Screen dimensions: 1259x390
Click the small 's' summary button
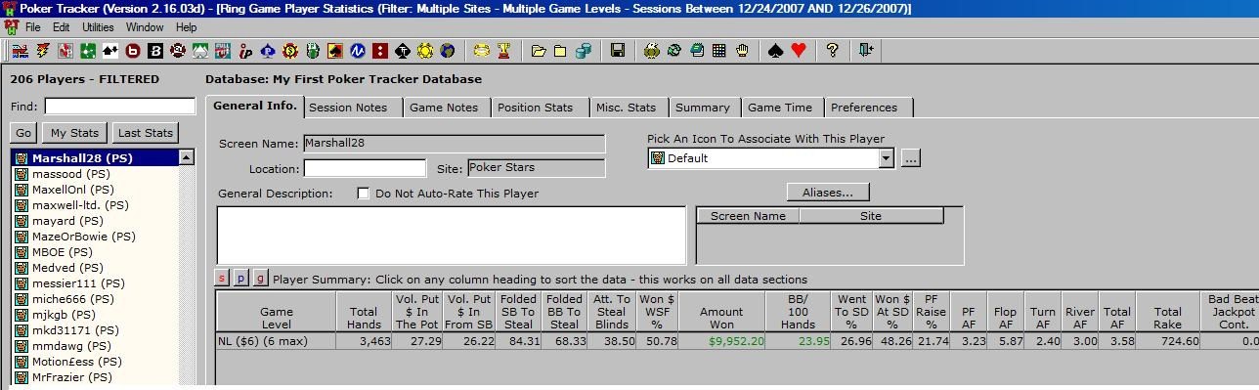pyautogui.click(x=222, y=279)
